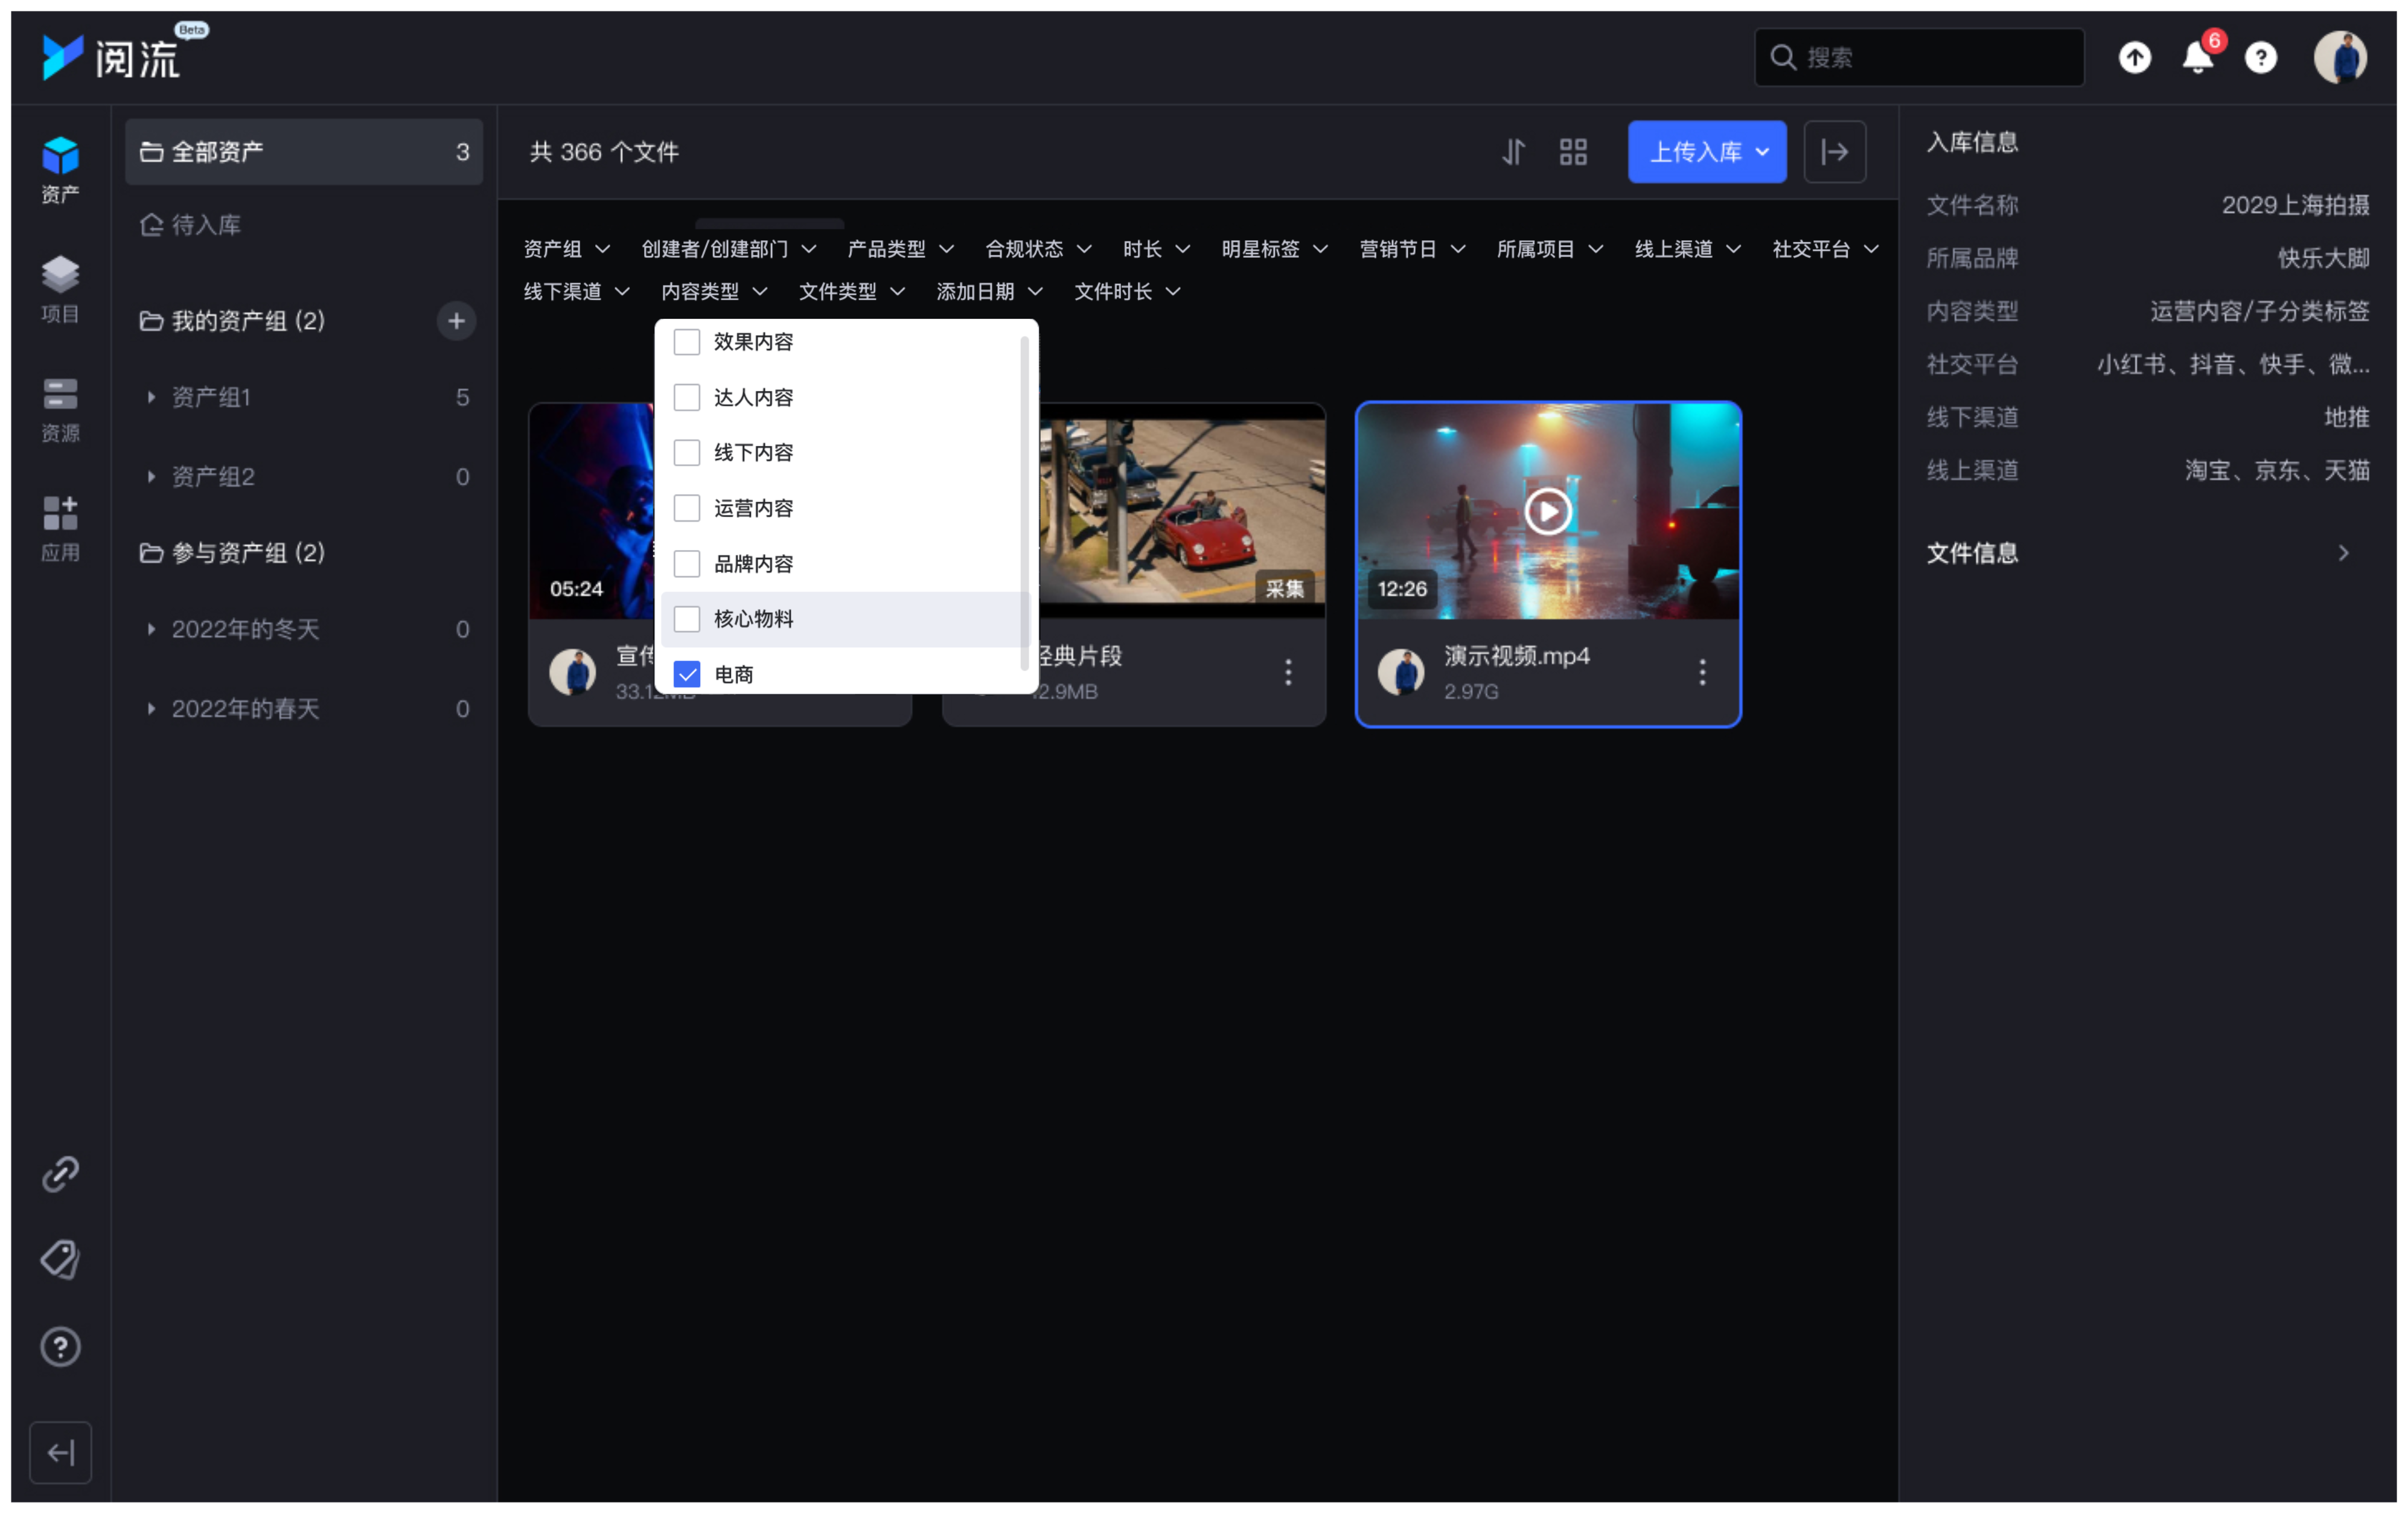Open the 文件时长 filter dropdown
The image size is (2408, 1513).
pos(1127,291)
